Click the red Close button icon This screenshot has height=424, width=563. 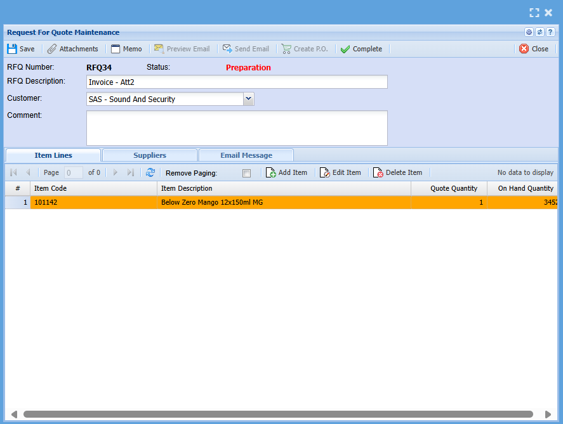pos(524,49)
